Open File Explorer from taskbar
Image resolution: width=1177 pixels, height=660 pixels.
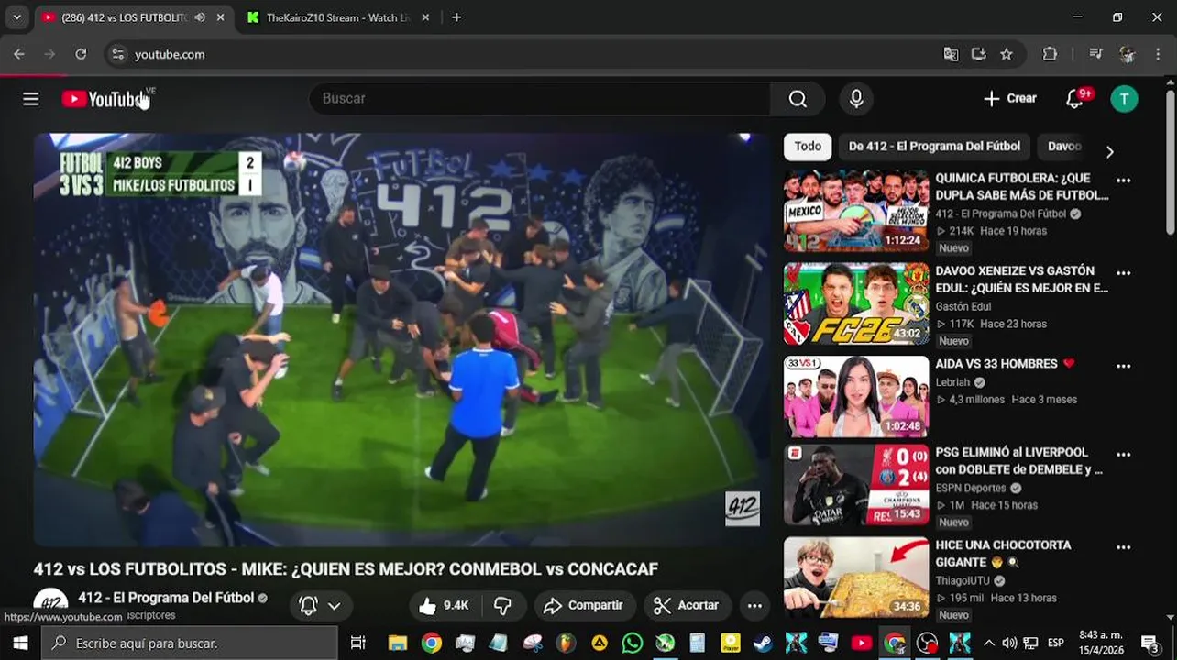coord(397,643)
